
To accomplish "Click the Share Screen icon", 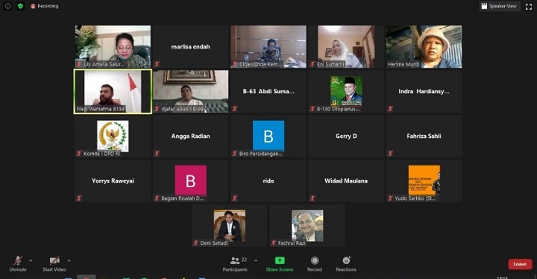I will (280, 261).
